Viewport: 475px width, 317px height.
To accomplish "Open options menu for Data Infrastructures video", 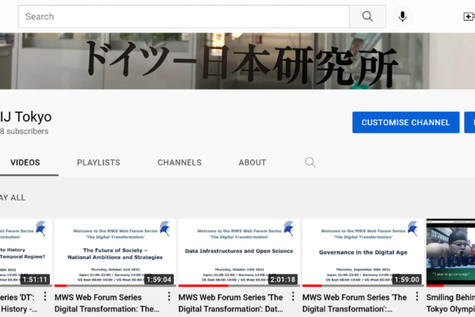I will coord(293,296).
